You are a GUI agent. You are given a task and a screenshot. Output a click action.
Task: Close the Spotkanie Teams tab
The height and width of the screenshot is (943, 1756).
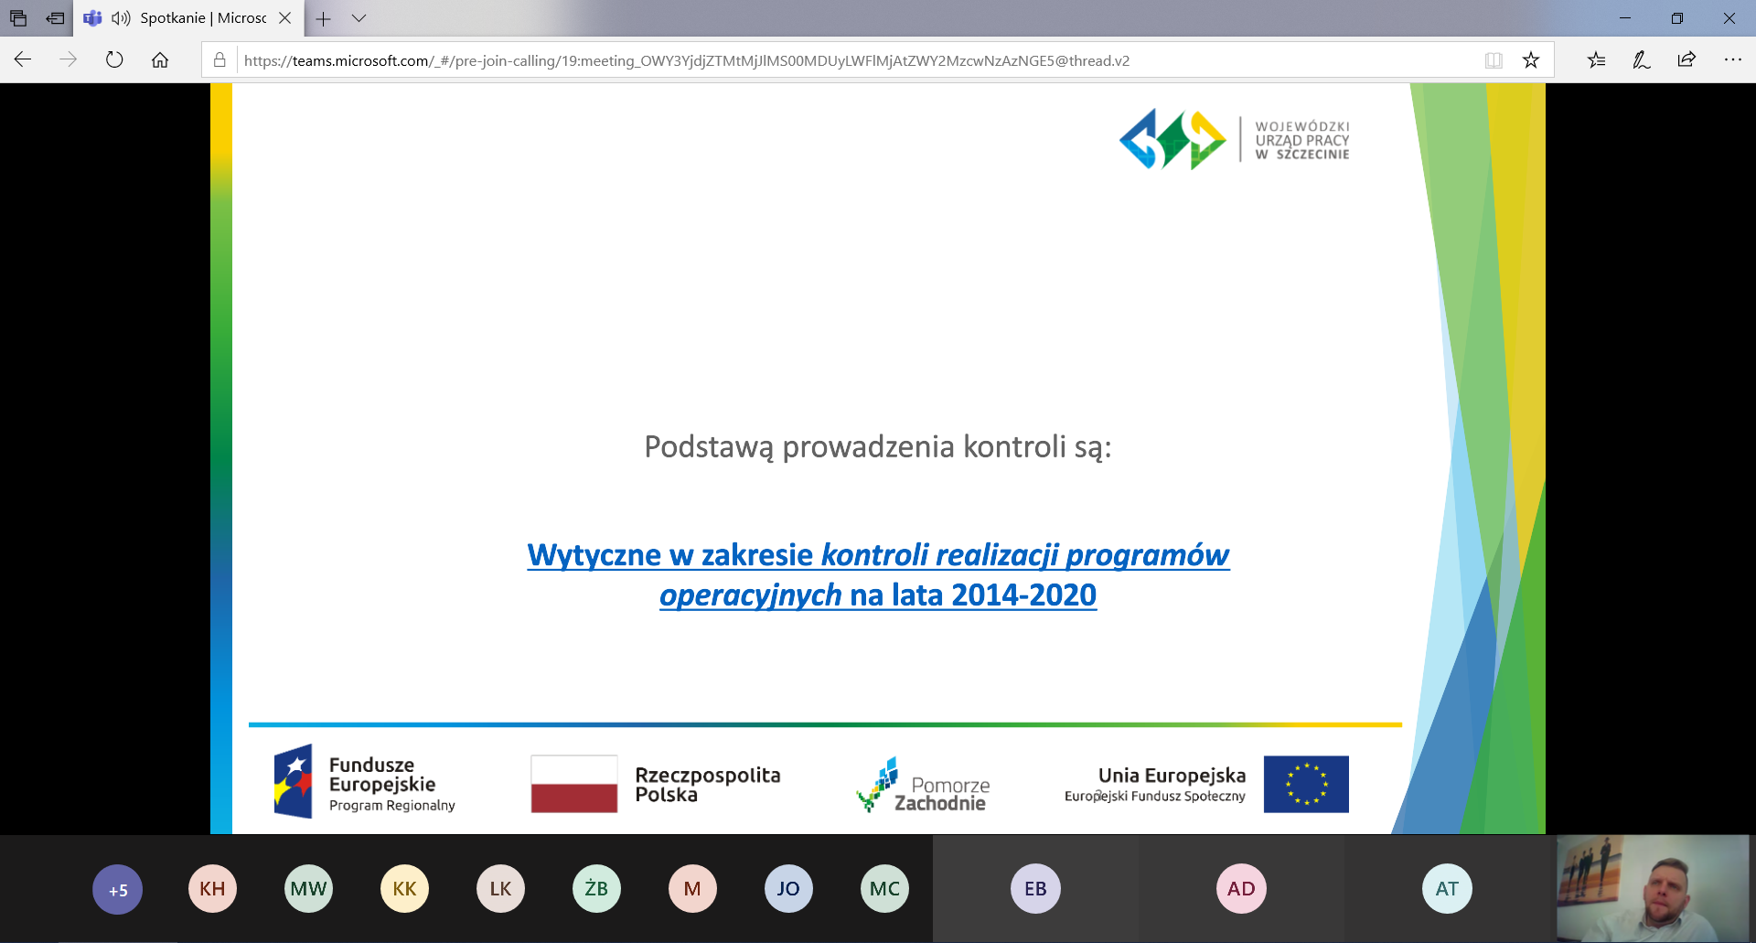click(x=285, y=18)
